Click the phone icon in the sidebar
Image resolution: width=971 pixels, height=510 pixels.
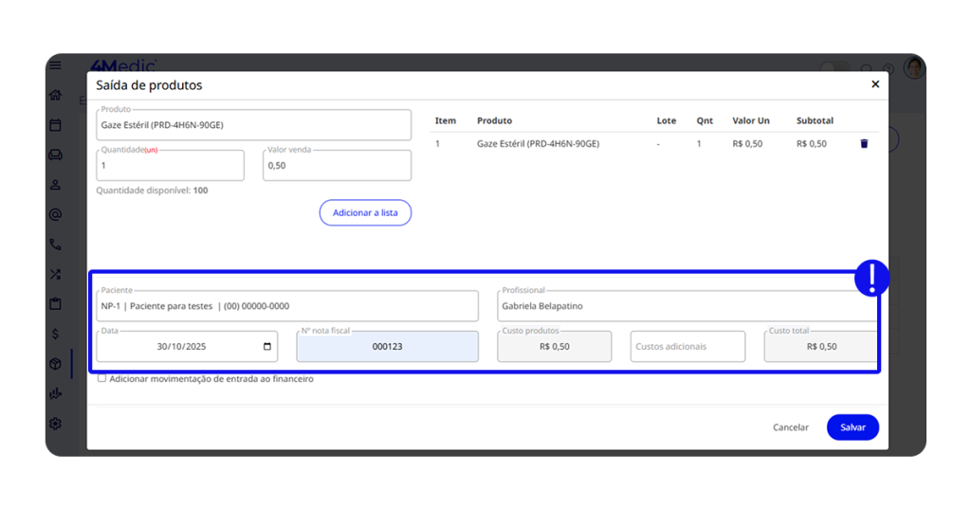click(56, 245)
